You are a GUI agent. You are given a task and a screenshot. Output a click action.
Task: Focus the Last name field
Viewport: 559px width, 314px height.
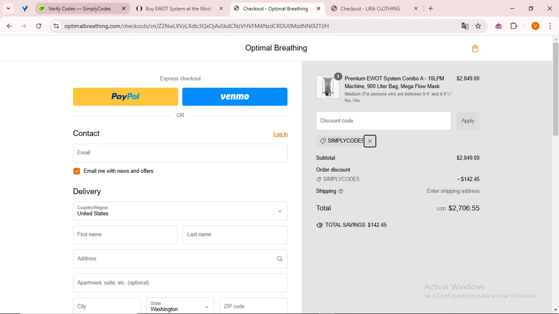pyautogui.click(x=235, y=235)
